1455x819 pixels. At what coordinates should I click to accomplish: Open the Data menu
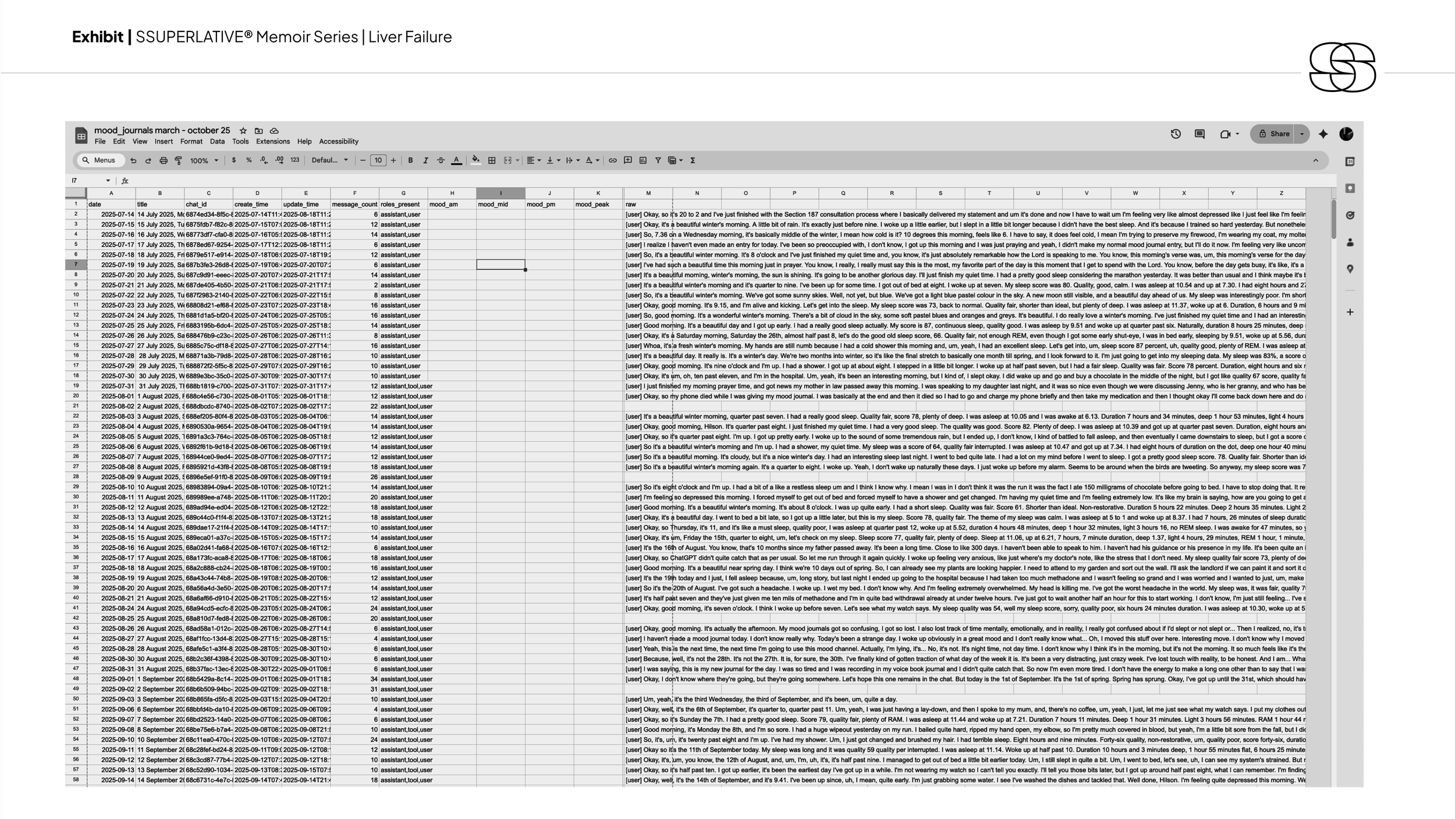217,141
